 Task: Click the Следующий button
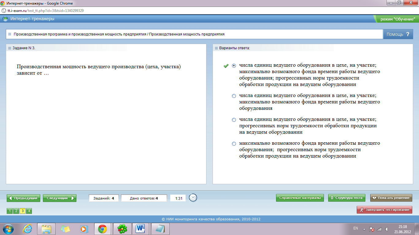(60, 198)
